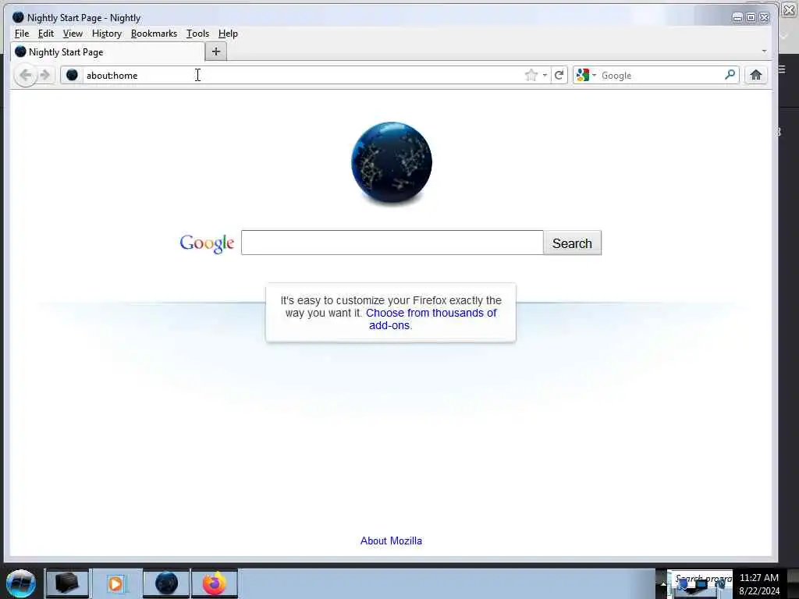Click the back navigation arrow

coord(26,76)
